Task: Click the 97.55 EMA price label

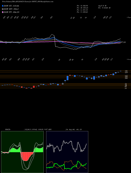Action: click(123, 42)
